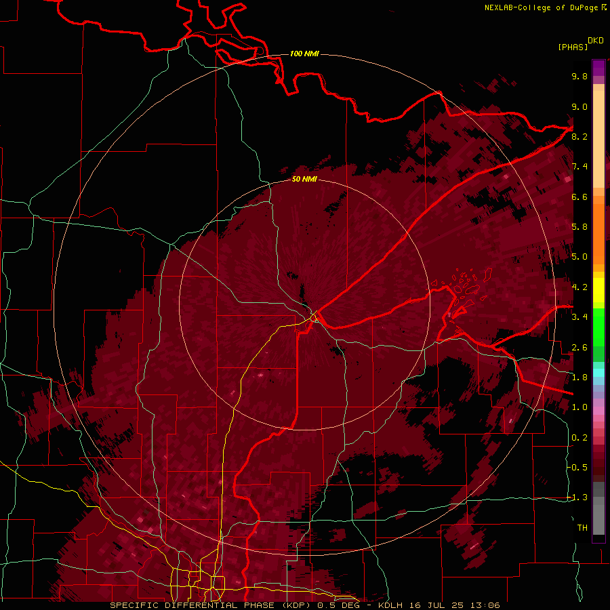610x610 pixels.
Task: Click the 2.6 scale value
Action: click(579, 348)
